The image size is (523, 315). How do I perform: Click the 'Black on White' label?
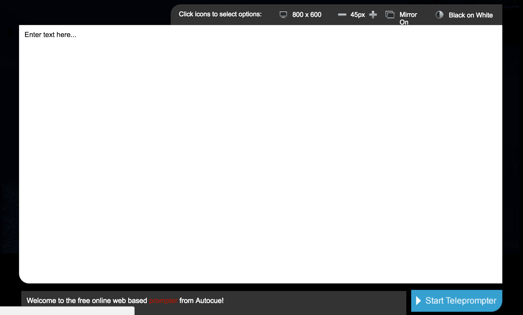tap(471, 15)
